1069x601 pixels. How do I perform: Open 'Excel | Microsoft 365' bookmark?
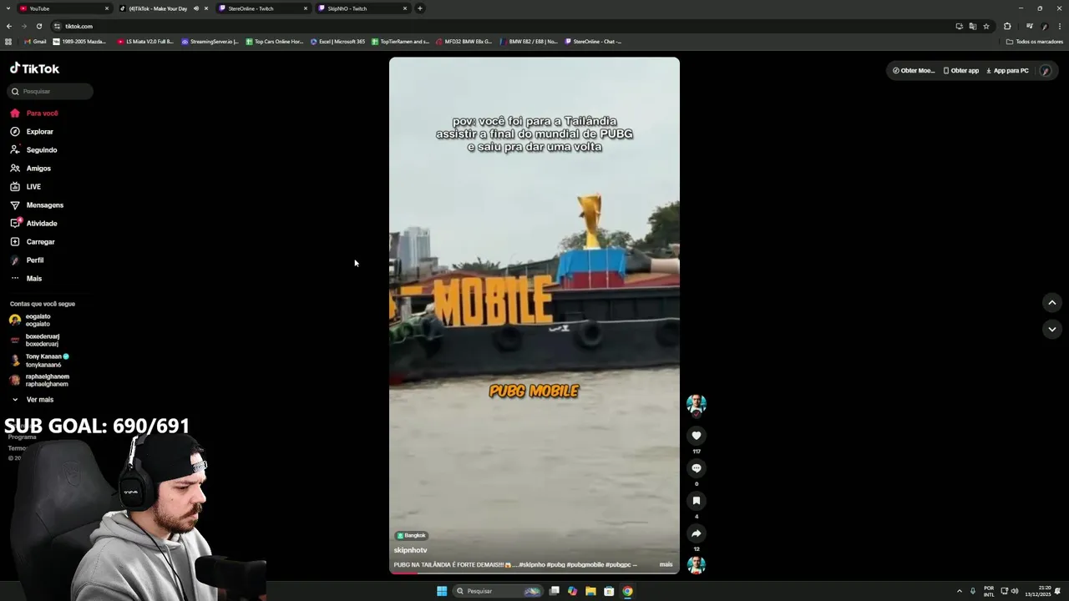tap(337, 42)
